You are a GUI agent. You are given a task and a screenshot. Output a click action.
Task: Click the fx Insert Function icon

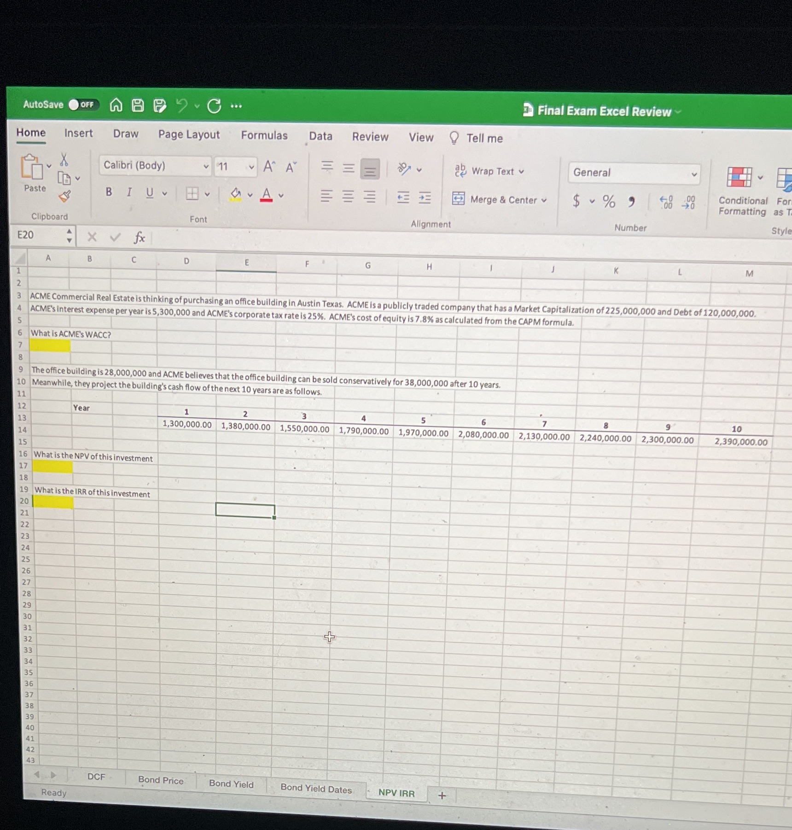coord(140,238)
